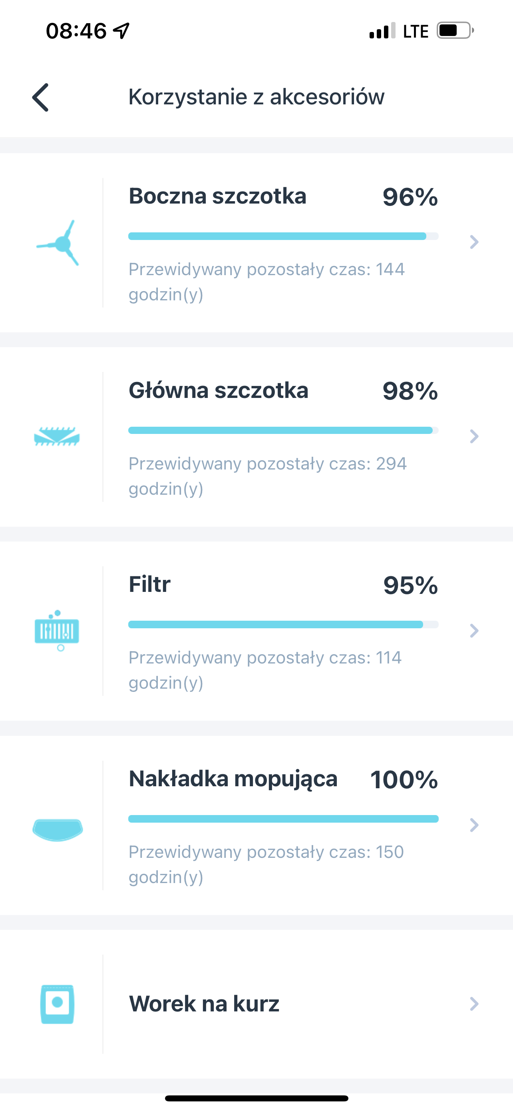Tap the location arrow in status bar

click(121, 31)
